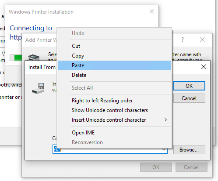Close the Windows Printer Installation window

point(152,11)
